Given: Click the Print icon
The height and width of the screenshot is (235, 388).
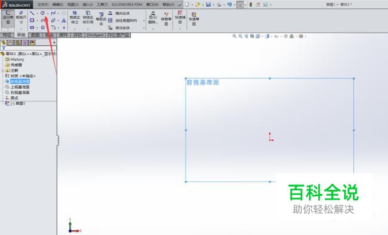Looking at the screenshot, I should click(218, 4).
